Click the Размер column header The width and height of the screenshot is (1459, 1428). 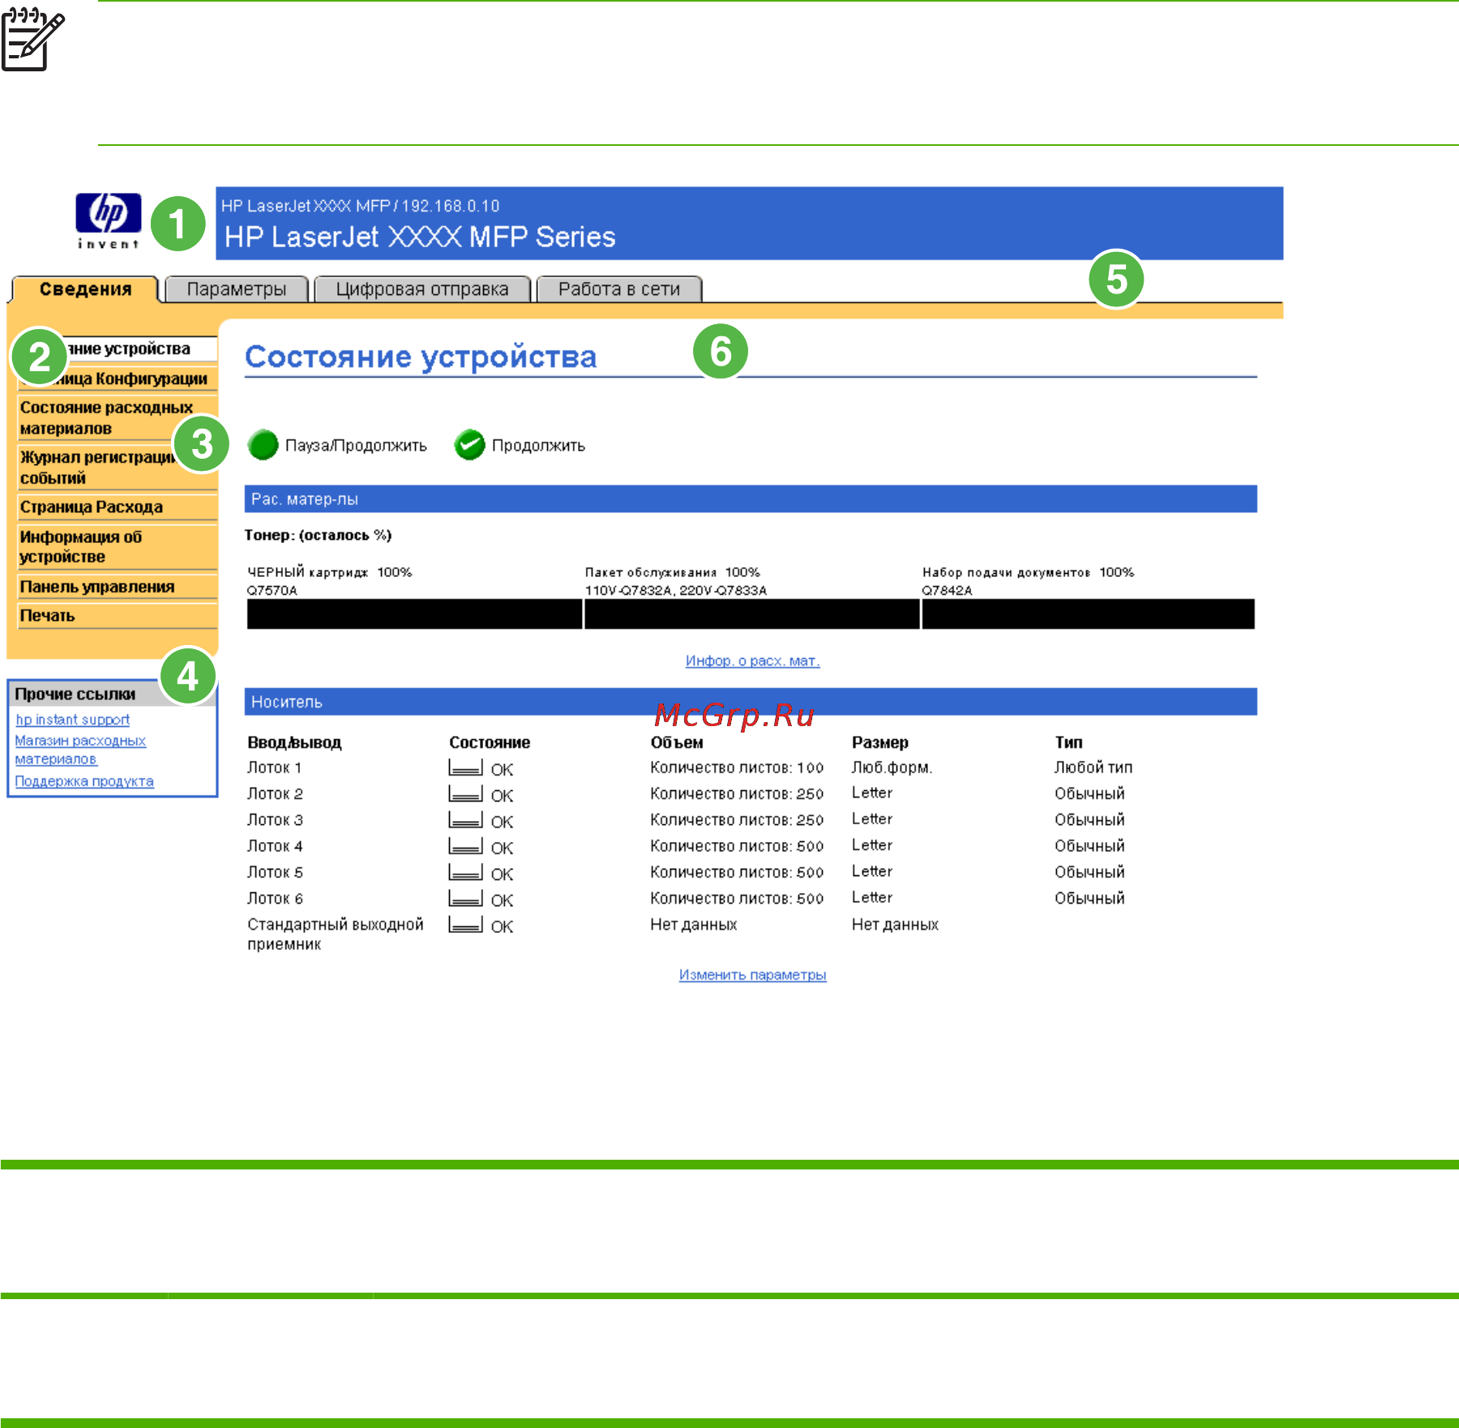point(879,742)
